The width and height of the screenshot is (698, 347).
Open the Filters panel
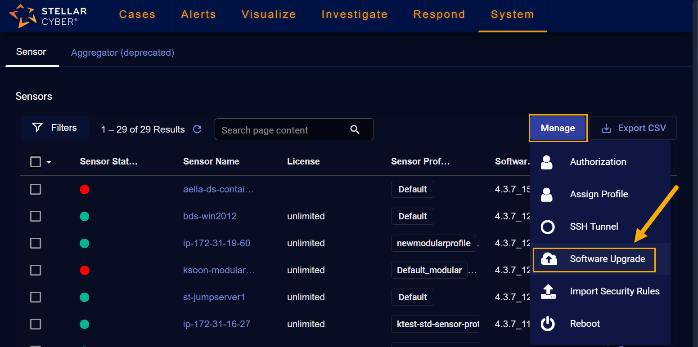[x=55, y=128]
